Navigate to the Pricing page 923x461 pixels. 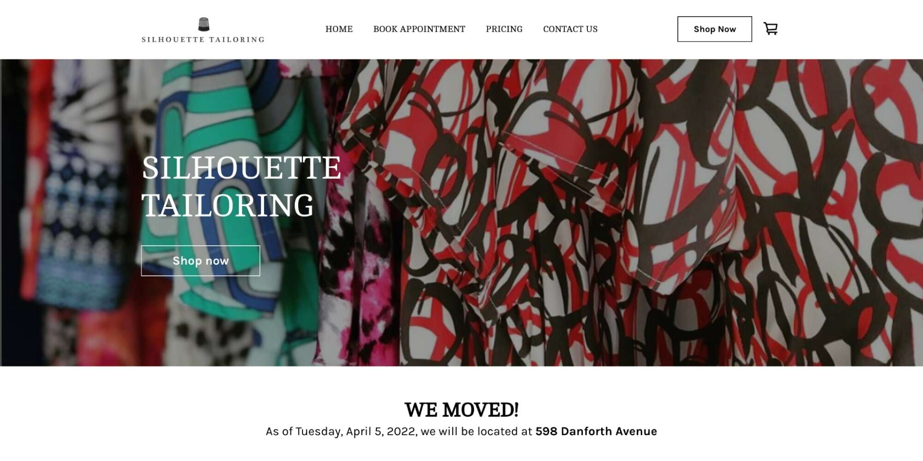click(504, 29)
